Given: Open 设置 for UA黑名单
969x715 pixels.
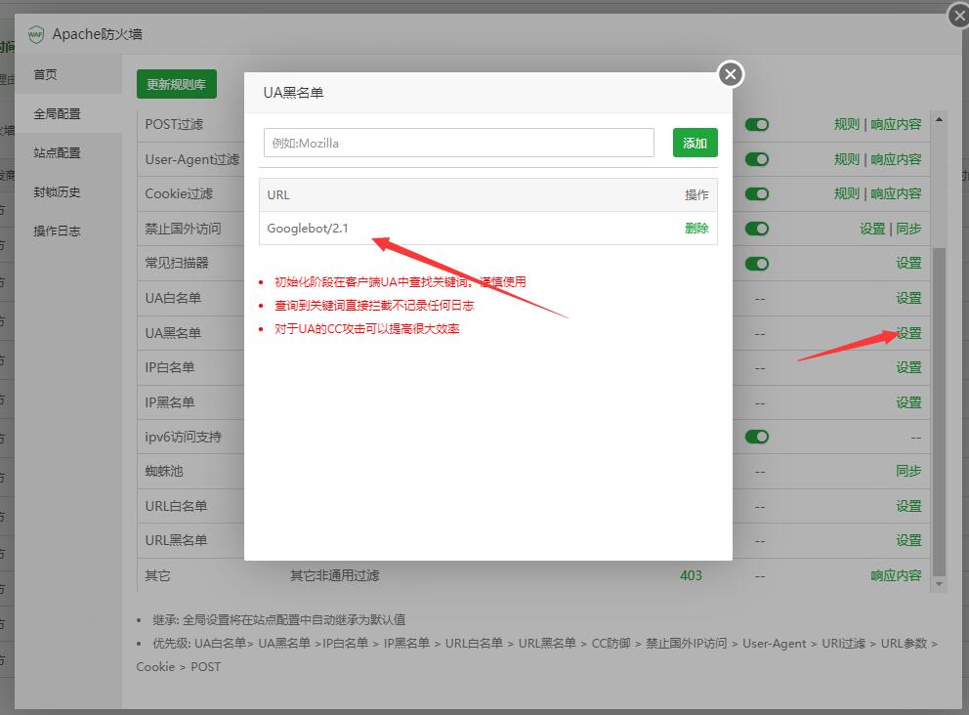Looking at the screenshot, I should 909,333.
